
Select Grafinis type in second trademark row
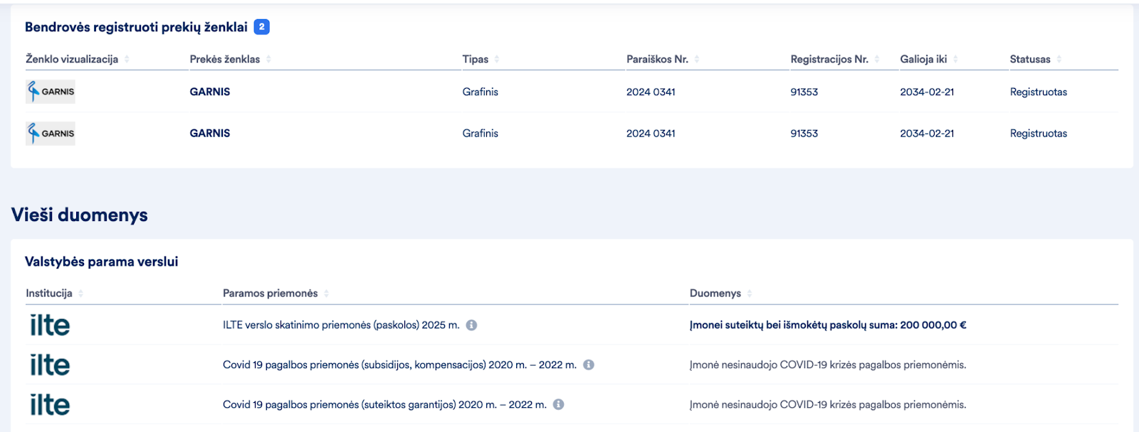coord(481,133)
